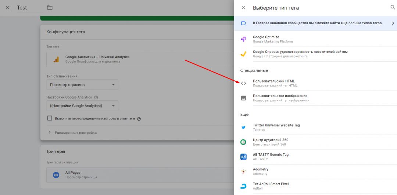Click the Триггеры активации label

click(62, 162)
